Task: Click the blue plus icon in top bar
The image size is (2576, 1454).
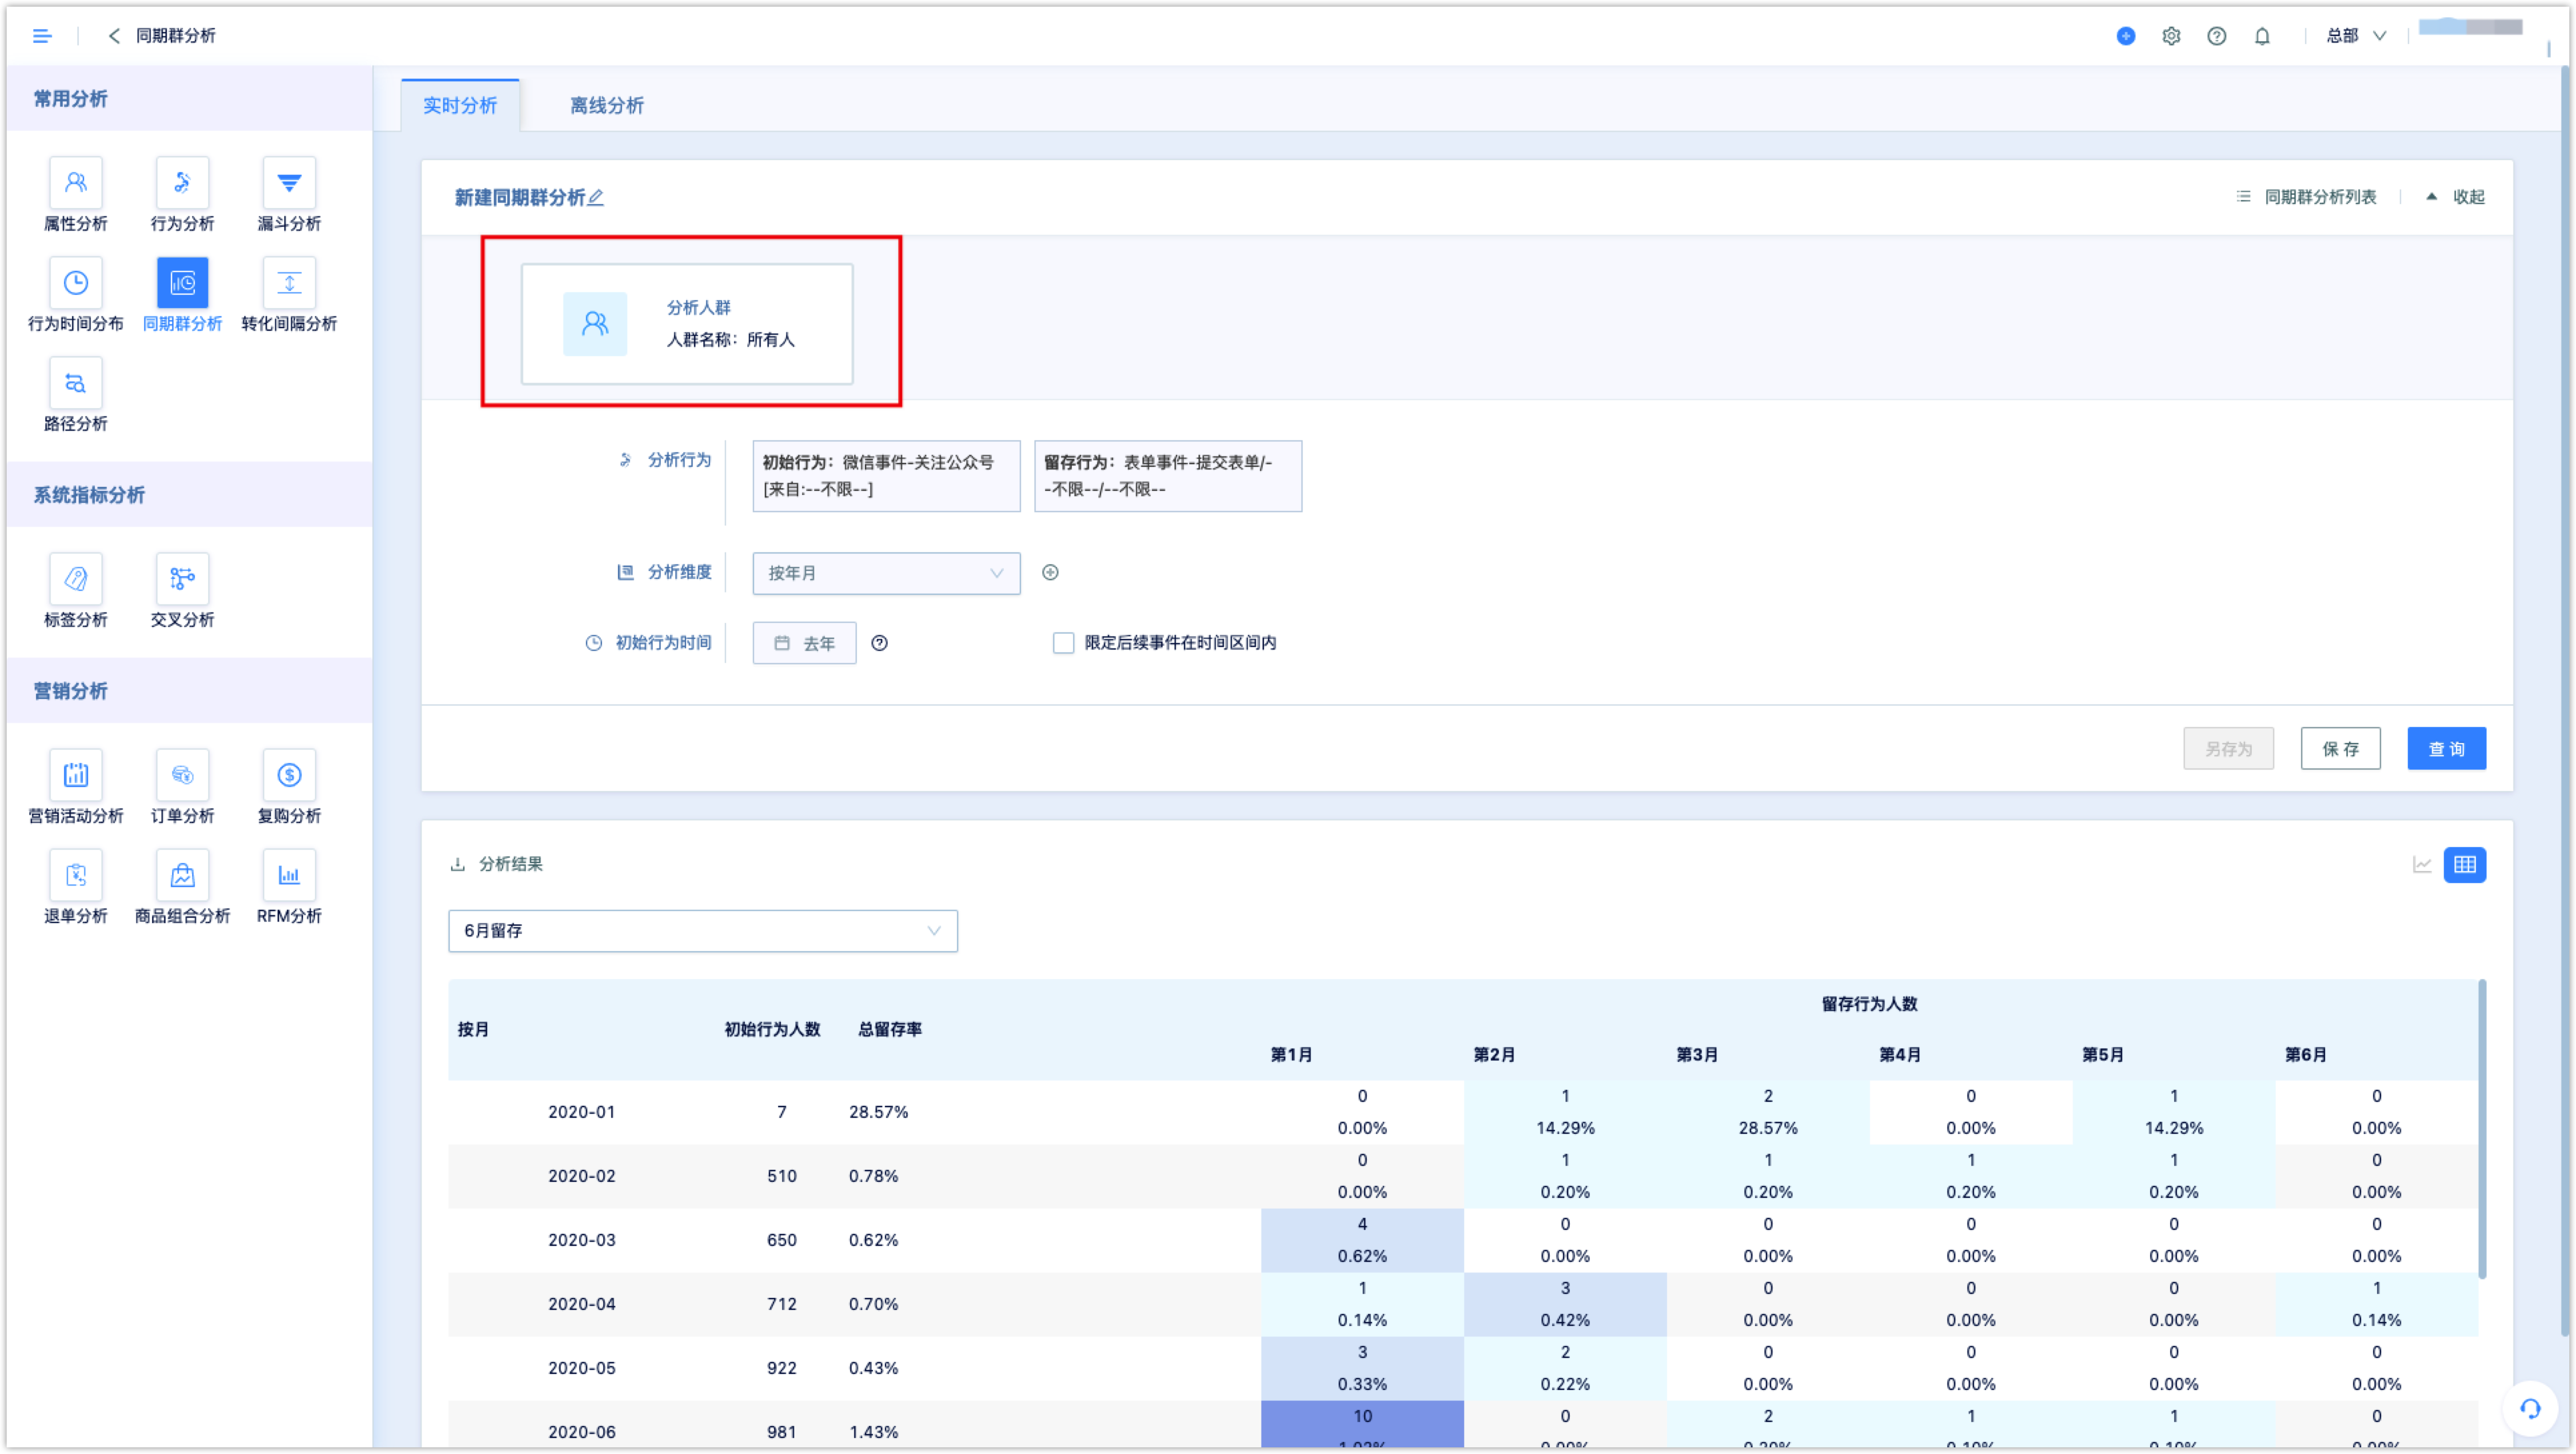Action: [2126, 36]
